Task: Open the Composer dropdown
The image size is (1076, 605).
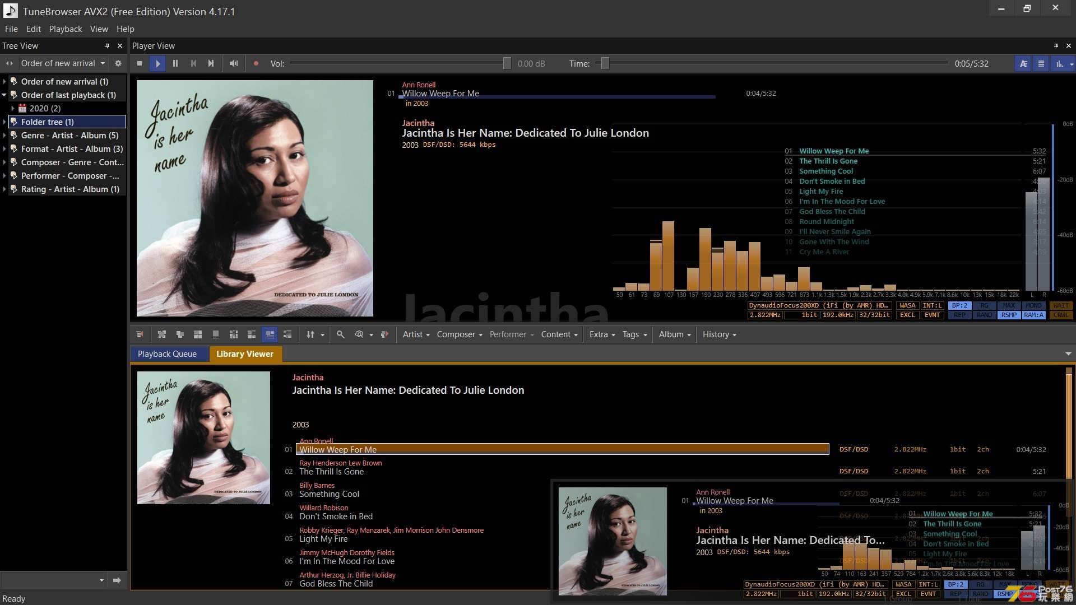Action: [460, 334]
